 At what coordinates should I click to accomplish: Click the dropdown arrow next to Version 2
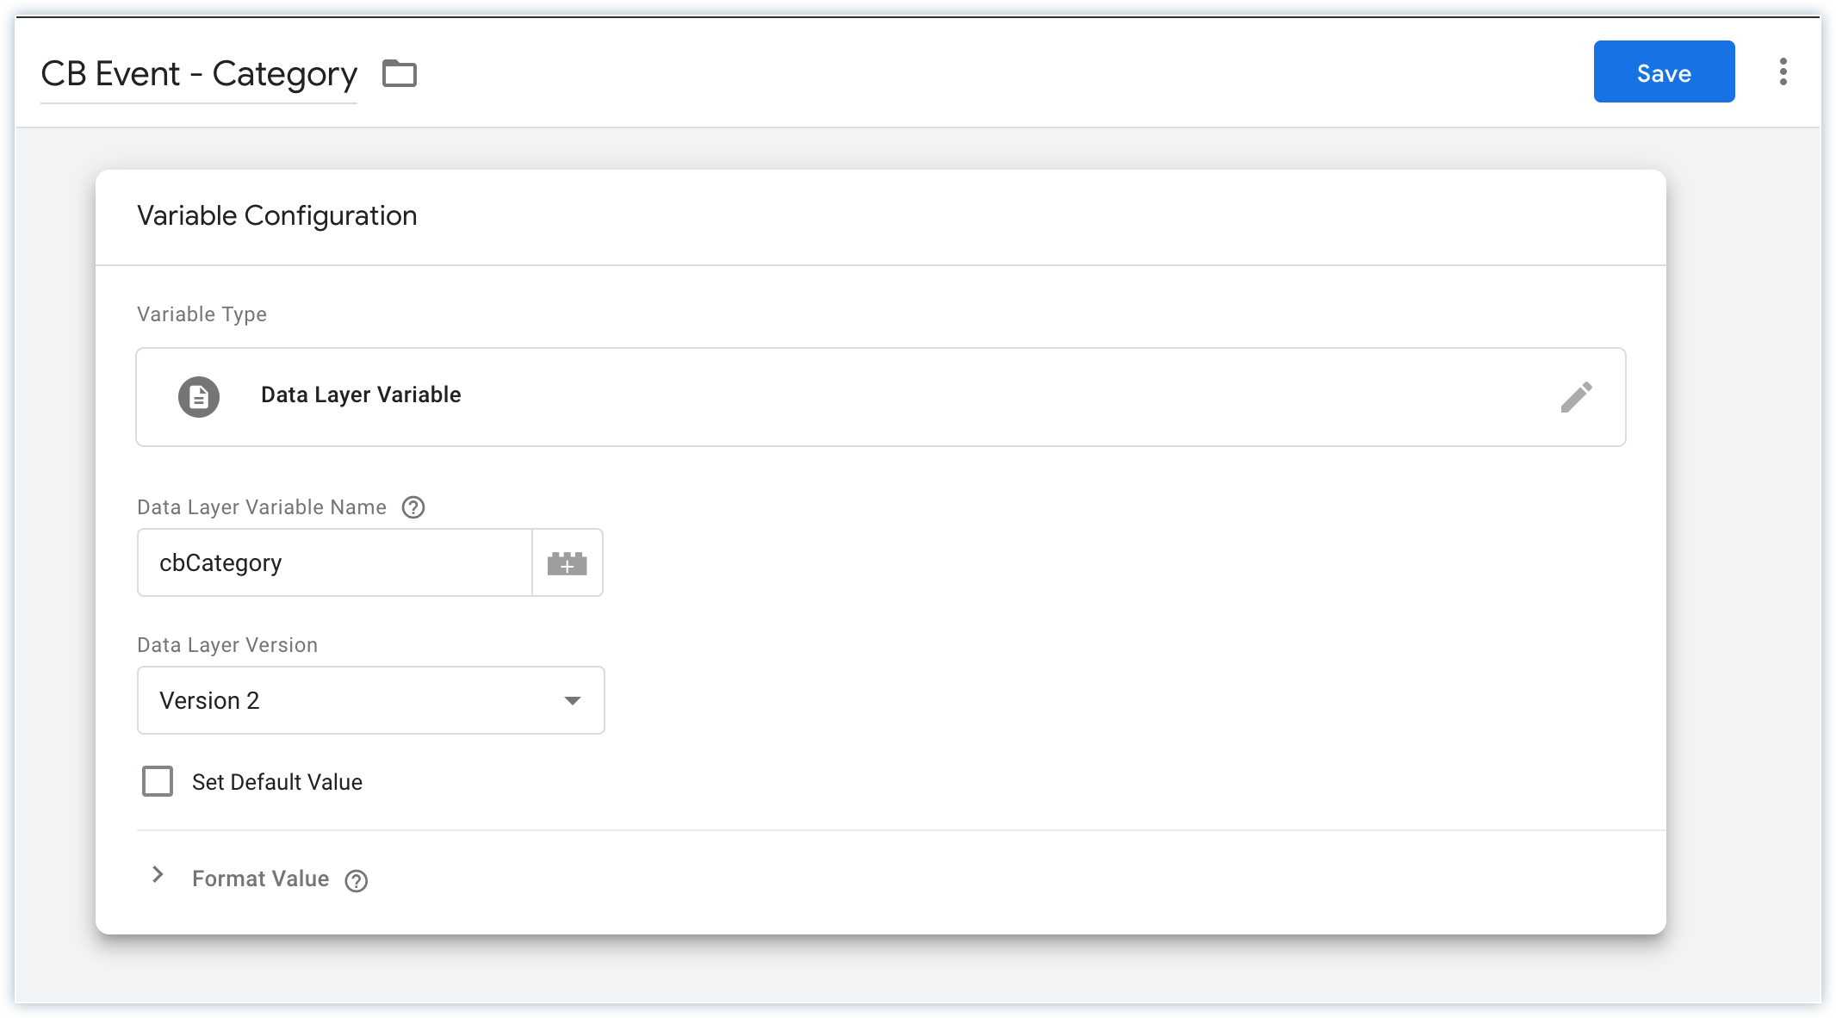pyautogui.click(x=573, y=700)
